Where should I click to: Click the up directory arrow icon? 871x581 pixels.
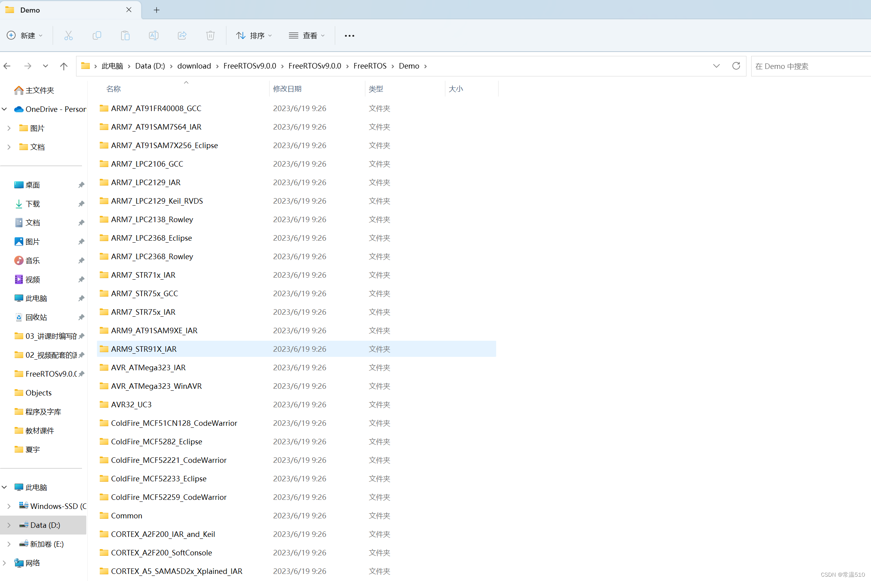63,65
